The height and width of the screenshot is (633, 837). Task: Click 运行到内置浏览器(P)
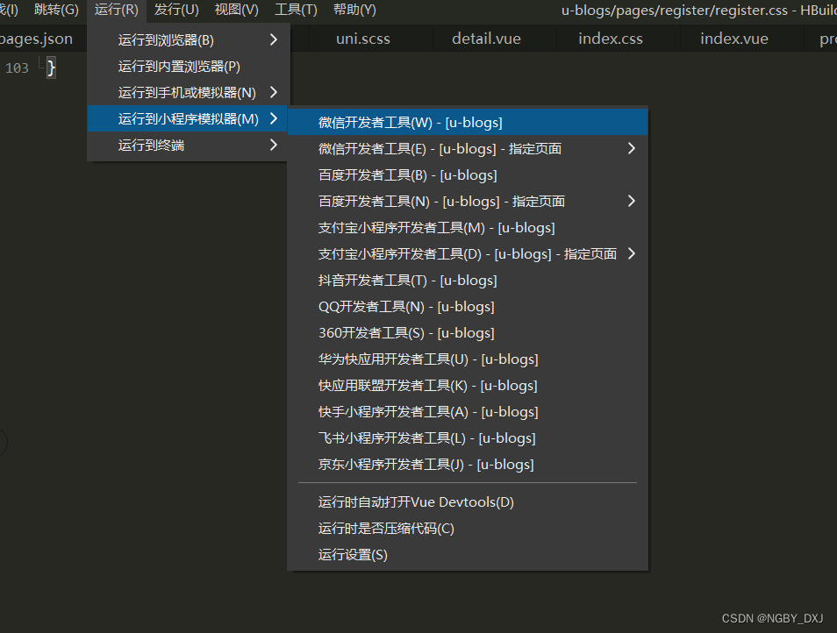179,67
